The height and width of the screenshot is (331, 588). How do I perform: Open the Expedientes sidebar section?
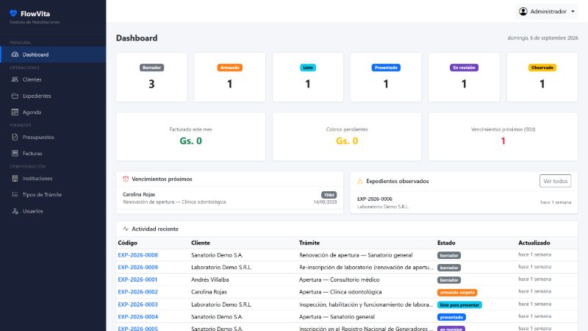[x=53, y=96]
